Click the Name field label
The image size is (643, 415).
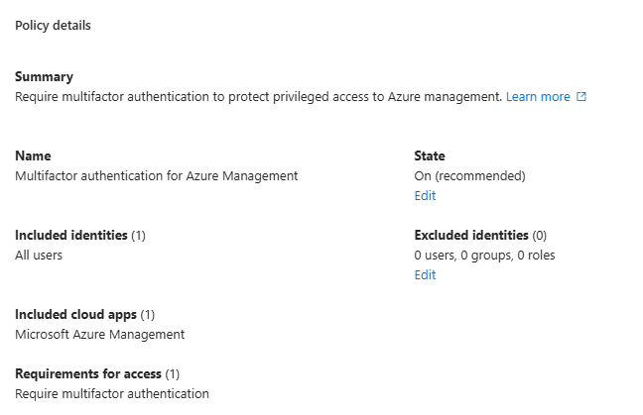point(33,156)
